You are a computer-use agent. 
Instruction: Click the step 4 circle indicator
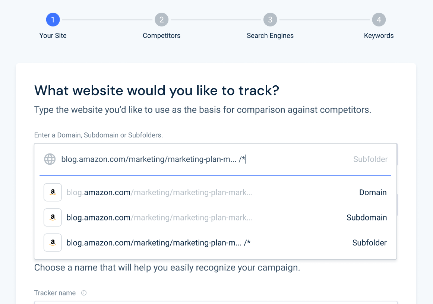coord(379,19)
